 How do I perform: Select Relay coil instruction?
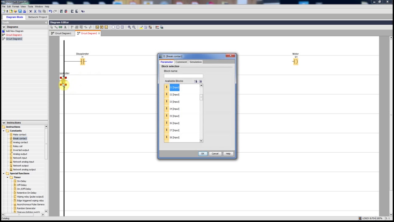coord(18,146)
